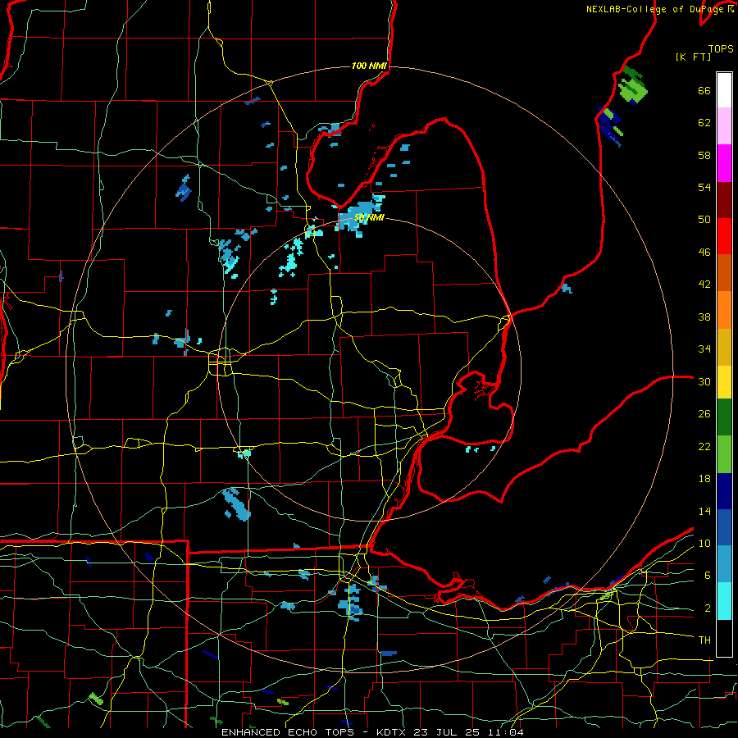The height and width of the screenshot is (738, 738).
Task: Click the '14' legend value
Action: [704, 511]
